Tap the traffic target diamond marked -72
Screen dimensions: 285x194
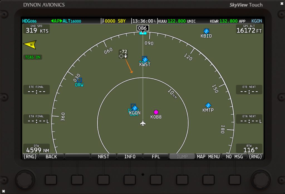pyautogui.click(x=121, y=56)
